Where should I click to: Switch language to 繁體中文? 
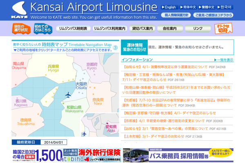206,7
